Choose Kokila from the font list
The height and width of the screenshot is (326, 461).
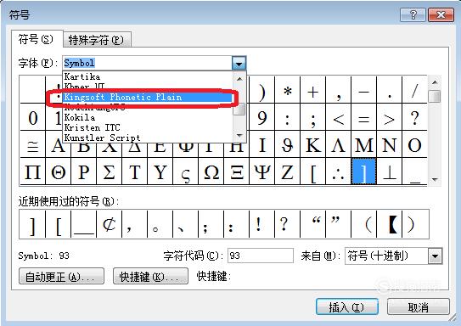pyautogui.click(x=148, y=118)
